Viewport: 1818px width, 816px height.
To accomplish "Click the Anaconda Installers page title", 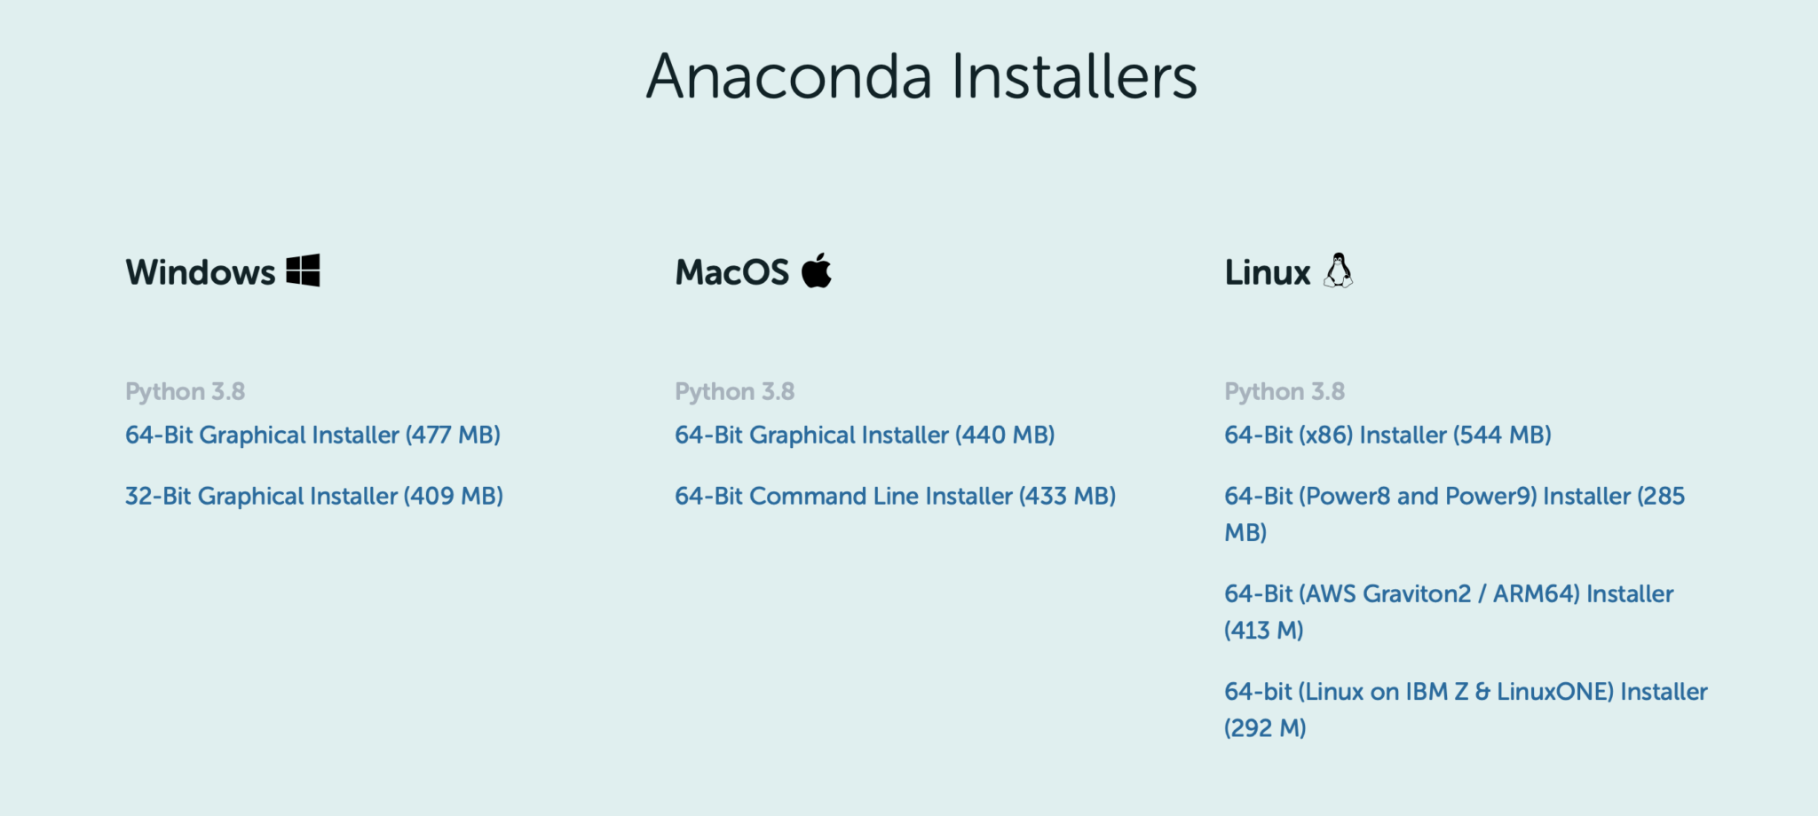I will click(x=923, y=79).
